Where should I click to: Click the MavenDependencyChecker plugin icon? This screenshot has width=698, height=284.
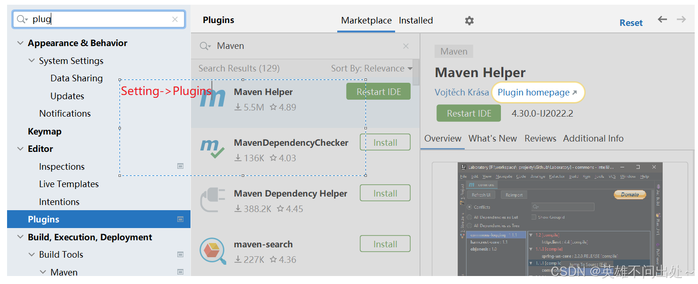click(212, 149)
